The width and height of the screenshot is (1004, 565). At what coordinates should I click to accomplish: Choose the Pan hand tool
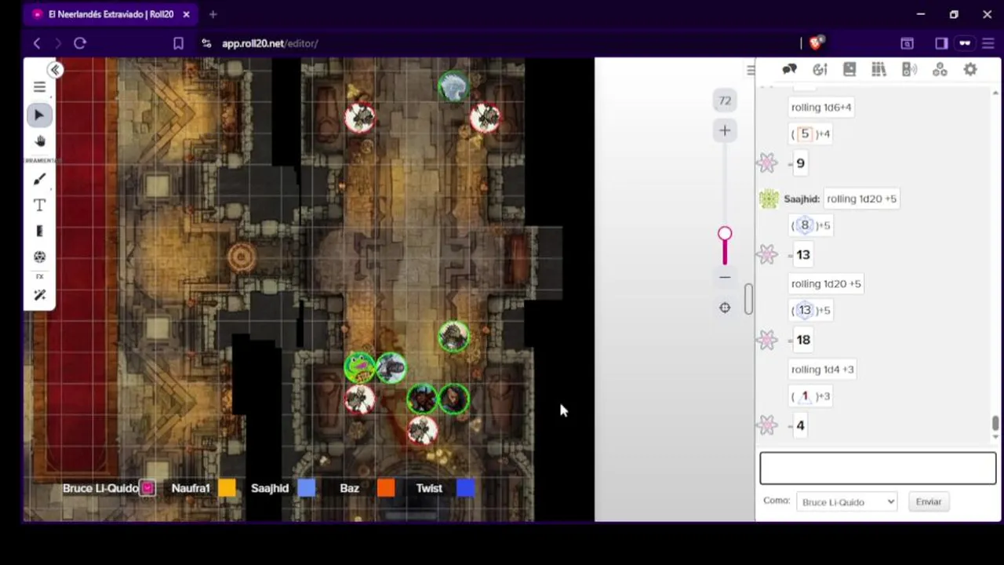(40, 141)
